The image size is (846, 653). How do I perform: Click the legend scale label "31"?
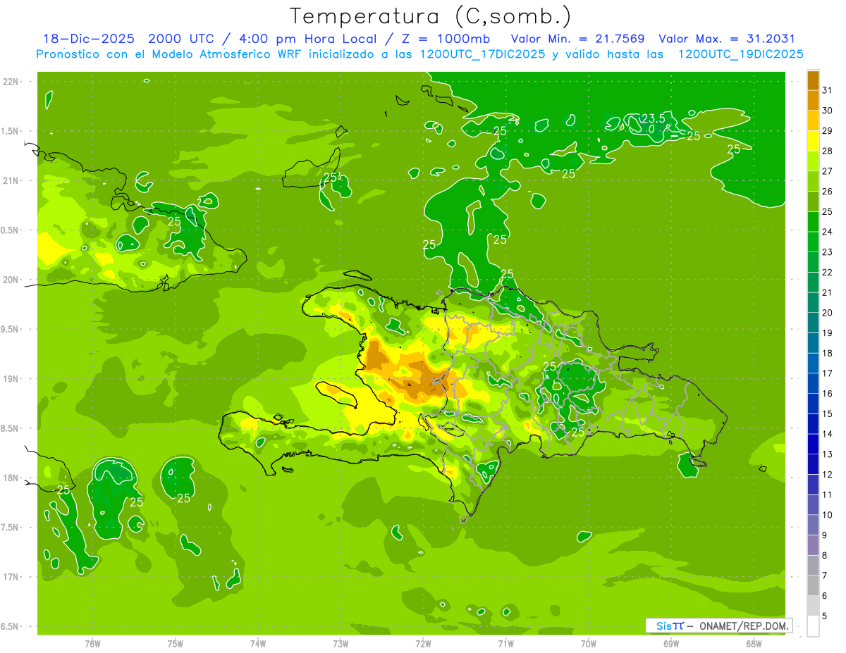828,90
